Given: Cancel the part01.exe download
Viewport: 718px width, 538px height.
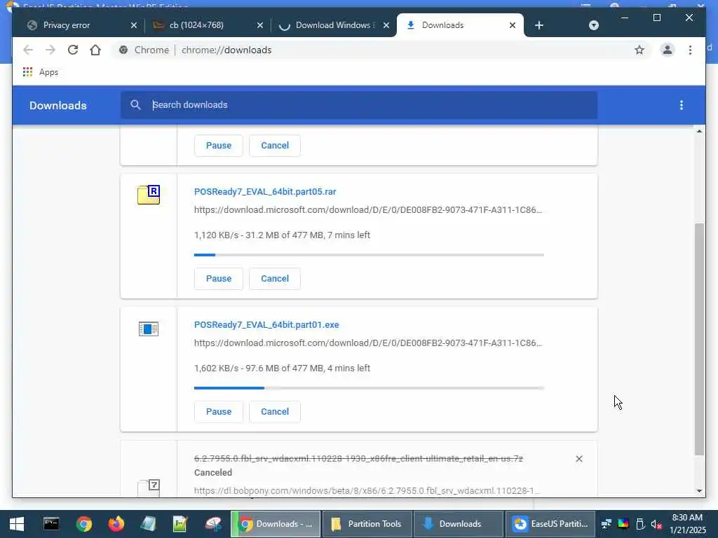Looking at the screenshot, I should click(x=275, y=412).
